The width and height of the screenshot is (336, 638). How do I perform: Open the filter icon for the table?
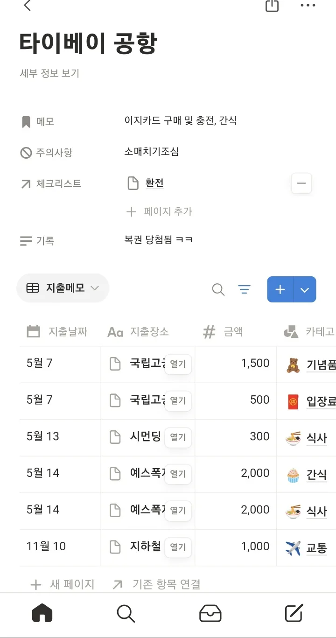[244, 290]
